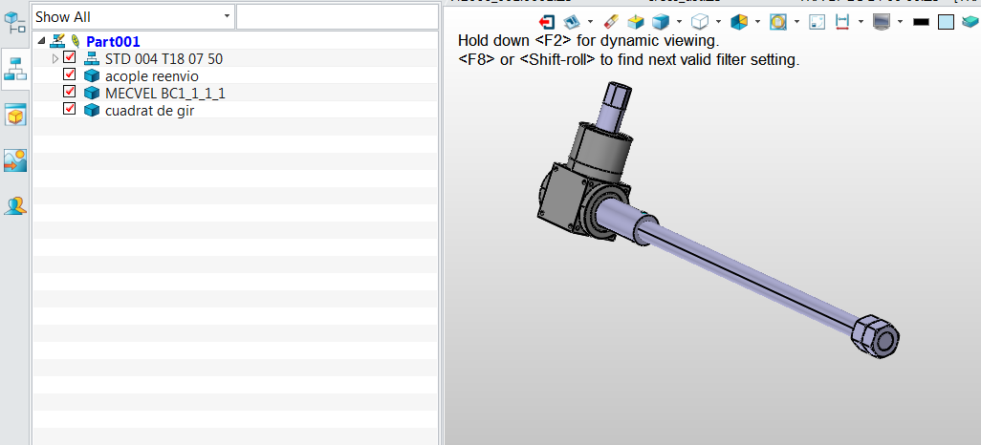Screen dimensions: 981x445
Task: Select the eraser icon in the toolbar
Action: tap(611, 22)
